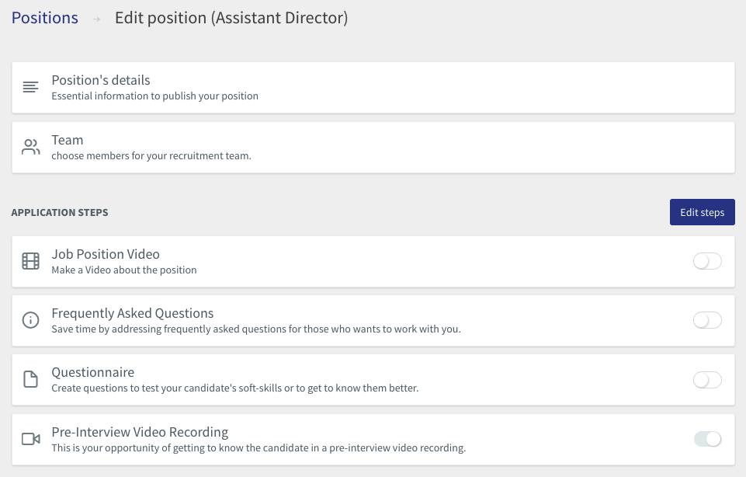
Task: Click the Position's details lines icon
Action: point(30,87)
